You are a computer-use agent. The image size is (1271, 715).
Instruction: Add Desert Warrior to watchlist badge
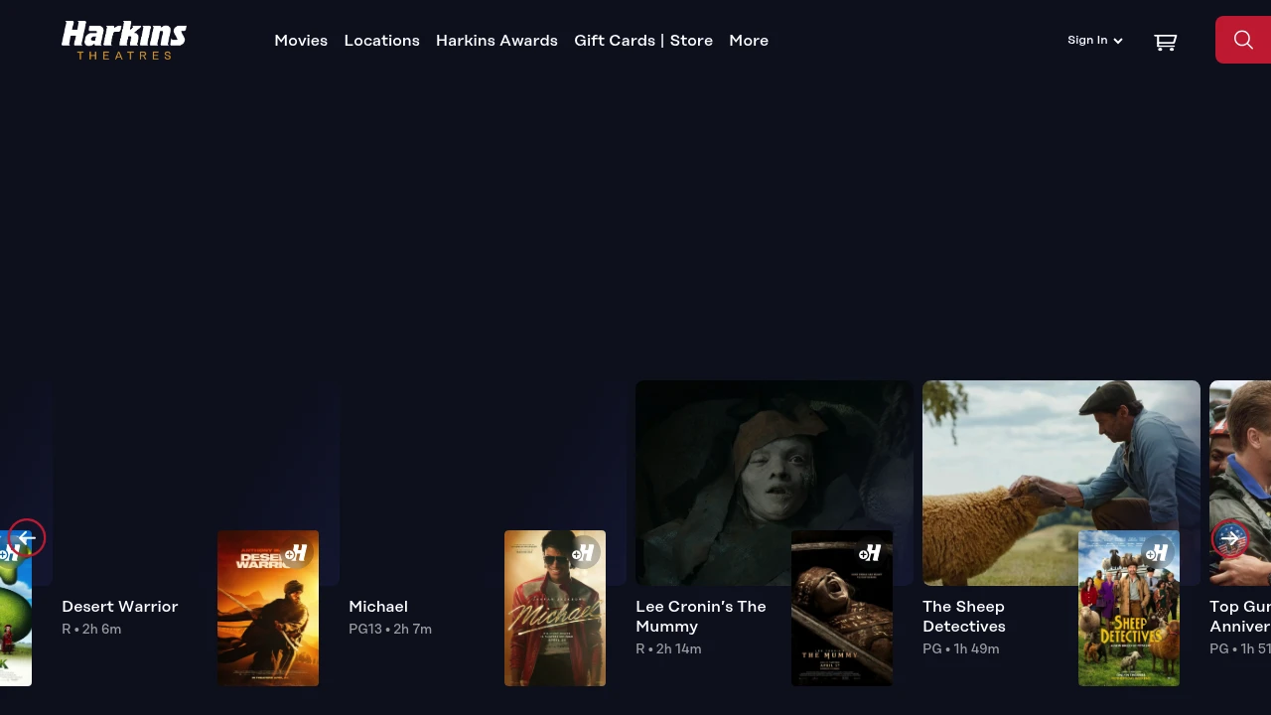[x=295, y=553]
